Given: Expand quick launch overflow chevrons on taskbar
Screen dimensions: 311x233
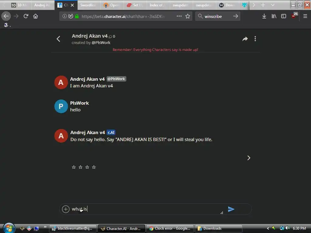Looking at the screenshot, I should click(45, 227).
